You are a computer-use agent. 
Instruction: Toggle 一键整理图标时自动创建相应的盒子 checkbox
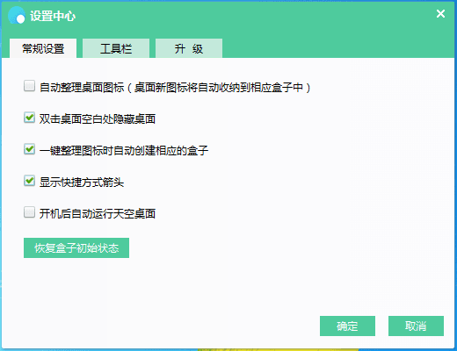click(29, 149)
